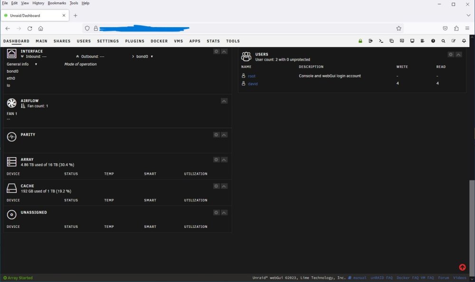Open the notifications bell icon
This screenshot has height=282, width=475.
[464, 41]
